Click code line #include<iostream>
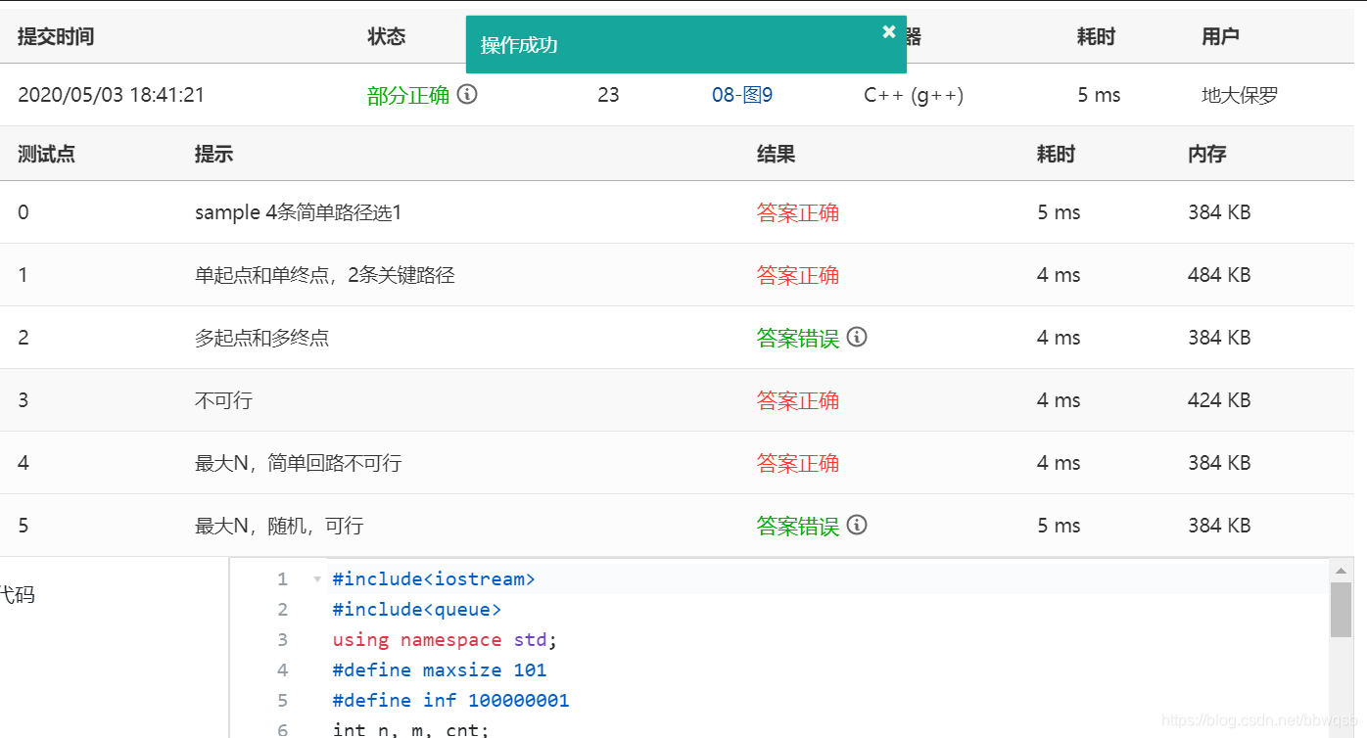1367x738 pixels. click(x=434, y=579)
